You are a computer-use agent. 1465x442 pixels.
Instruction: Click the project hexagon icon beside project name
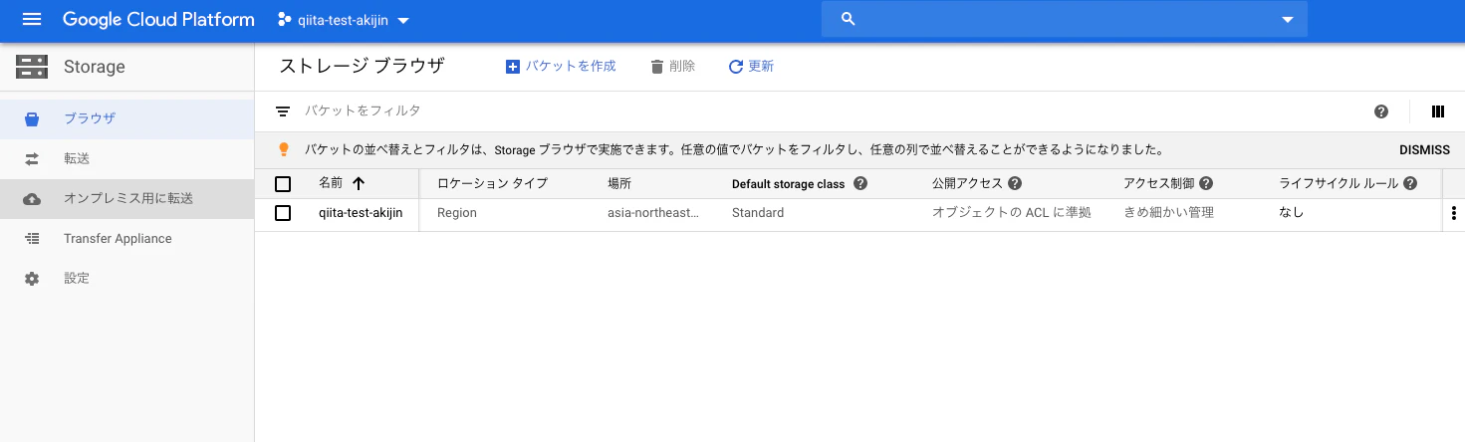click(x=285, y=20)
